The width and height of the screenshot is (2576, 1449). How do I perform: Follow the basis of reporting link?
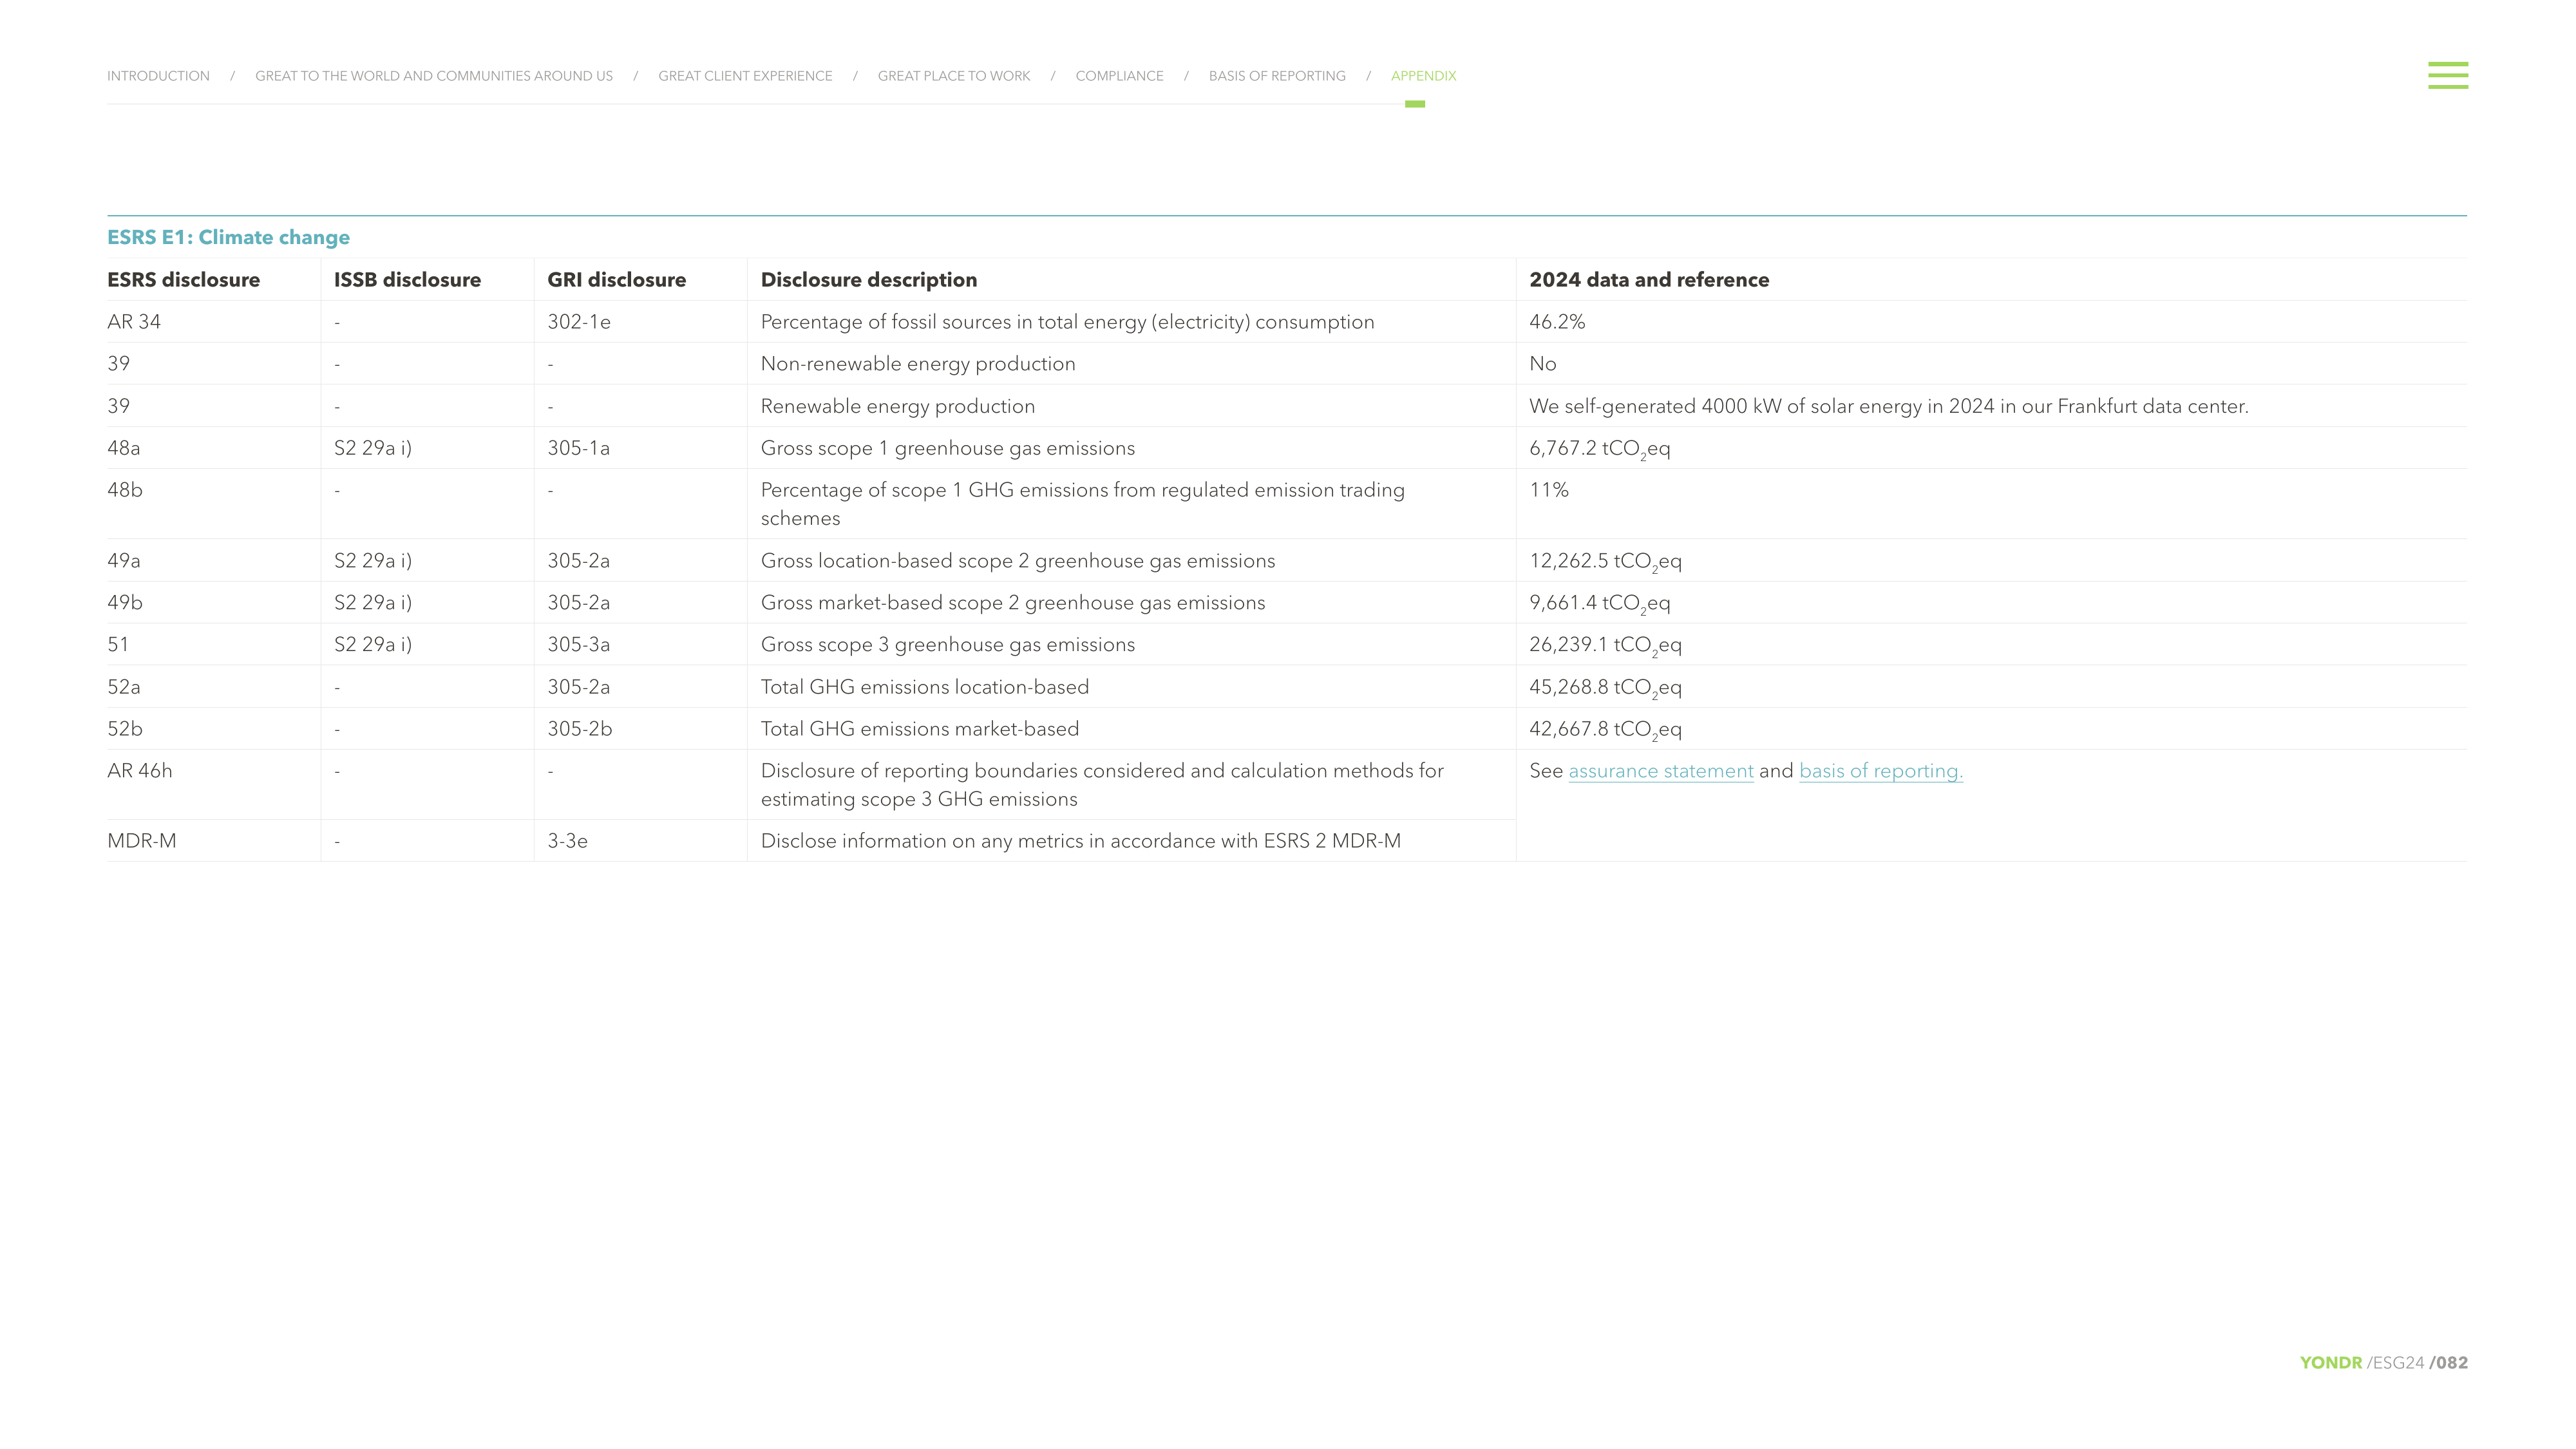[1881, 771]
